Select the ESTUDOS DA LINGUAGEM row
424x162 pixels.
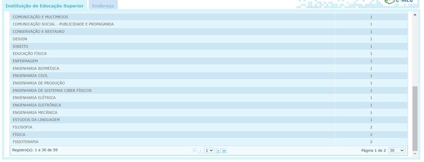click(209, 119)
